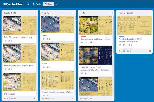This screenshot has height=102, width=154.
Task: Switch to Board view
Action: (x=49, y=4)
